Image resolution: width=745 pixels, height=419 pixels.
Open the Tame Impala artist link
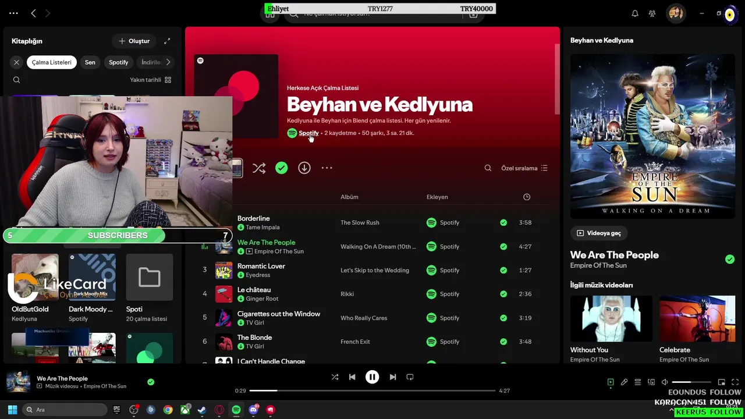point(262,228)
